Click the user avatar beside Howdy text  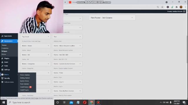coord(184,11)
